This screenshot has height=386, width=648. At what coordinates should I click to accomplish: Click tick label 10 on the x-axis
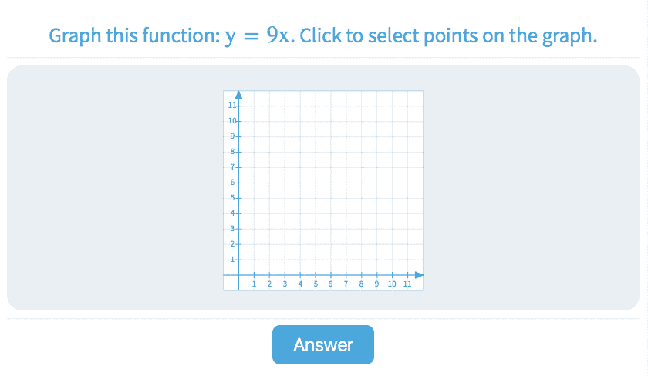392,284
